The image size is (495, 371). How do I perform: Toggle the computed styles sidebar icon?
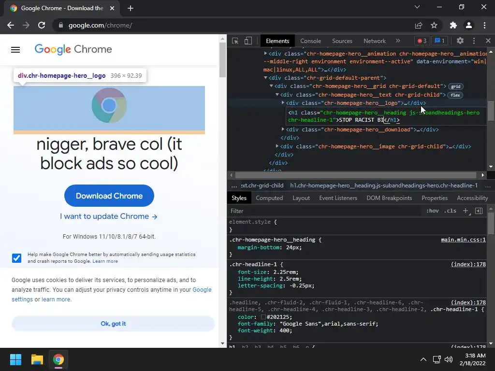(x=479, y=211)
